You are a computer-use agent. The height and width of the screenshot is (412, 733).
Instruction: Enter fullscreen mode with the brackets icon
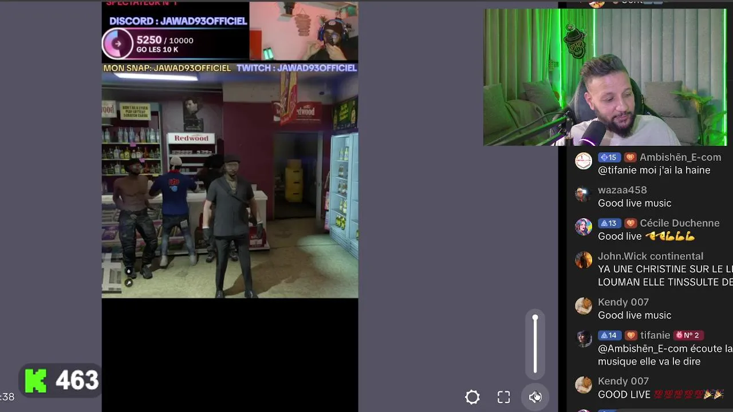[x=503, y=397]
